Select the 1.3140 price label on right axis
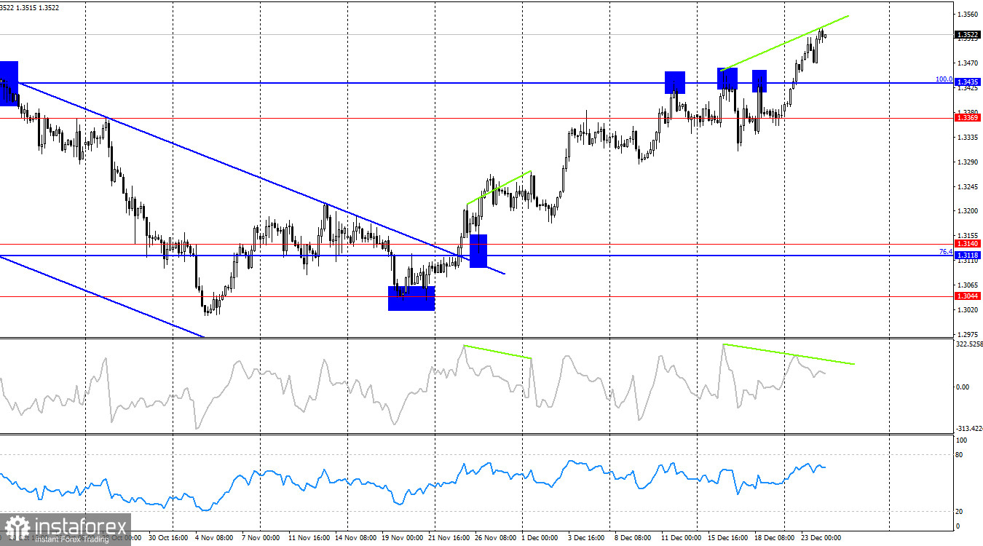 [x=968, y=242]
